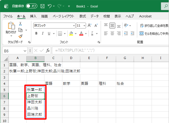
Task: Toggle Italic formatting
Action: point(43,33)
